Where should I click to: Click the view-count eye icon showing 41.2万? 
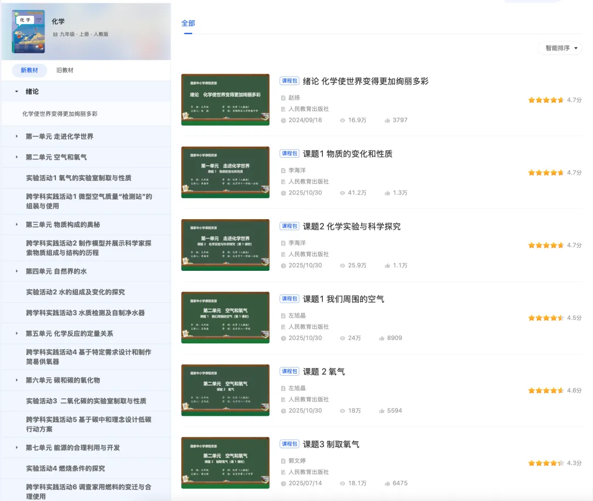(342, 193)
